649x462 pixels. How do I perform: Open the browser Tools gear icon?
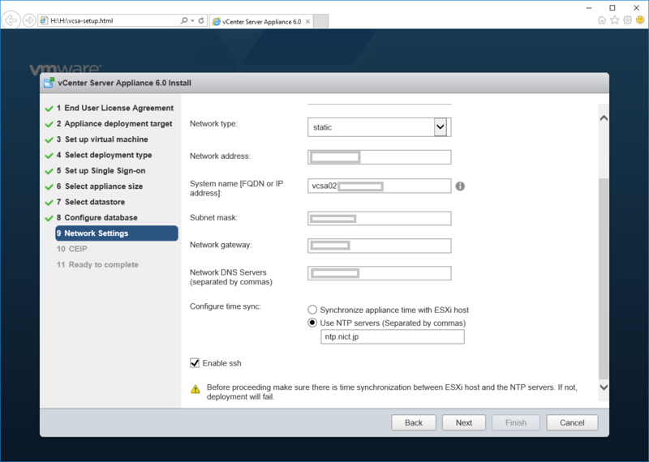[627, 20]
